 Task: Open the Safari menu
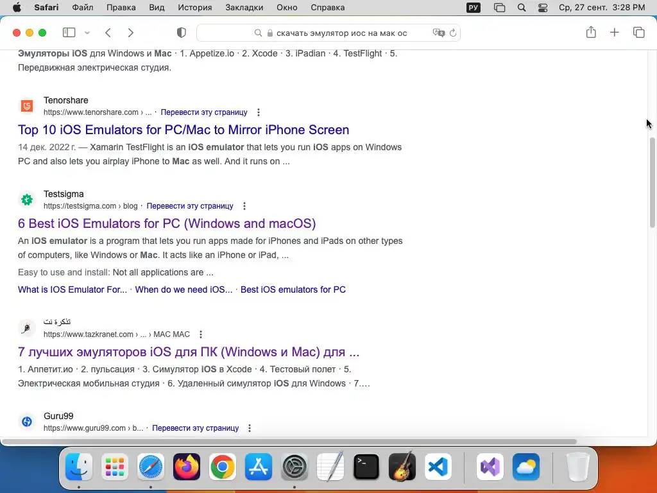[46, 8]
